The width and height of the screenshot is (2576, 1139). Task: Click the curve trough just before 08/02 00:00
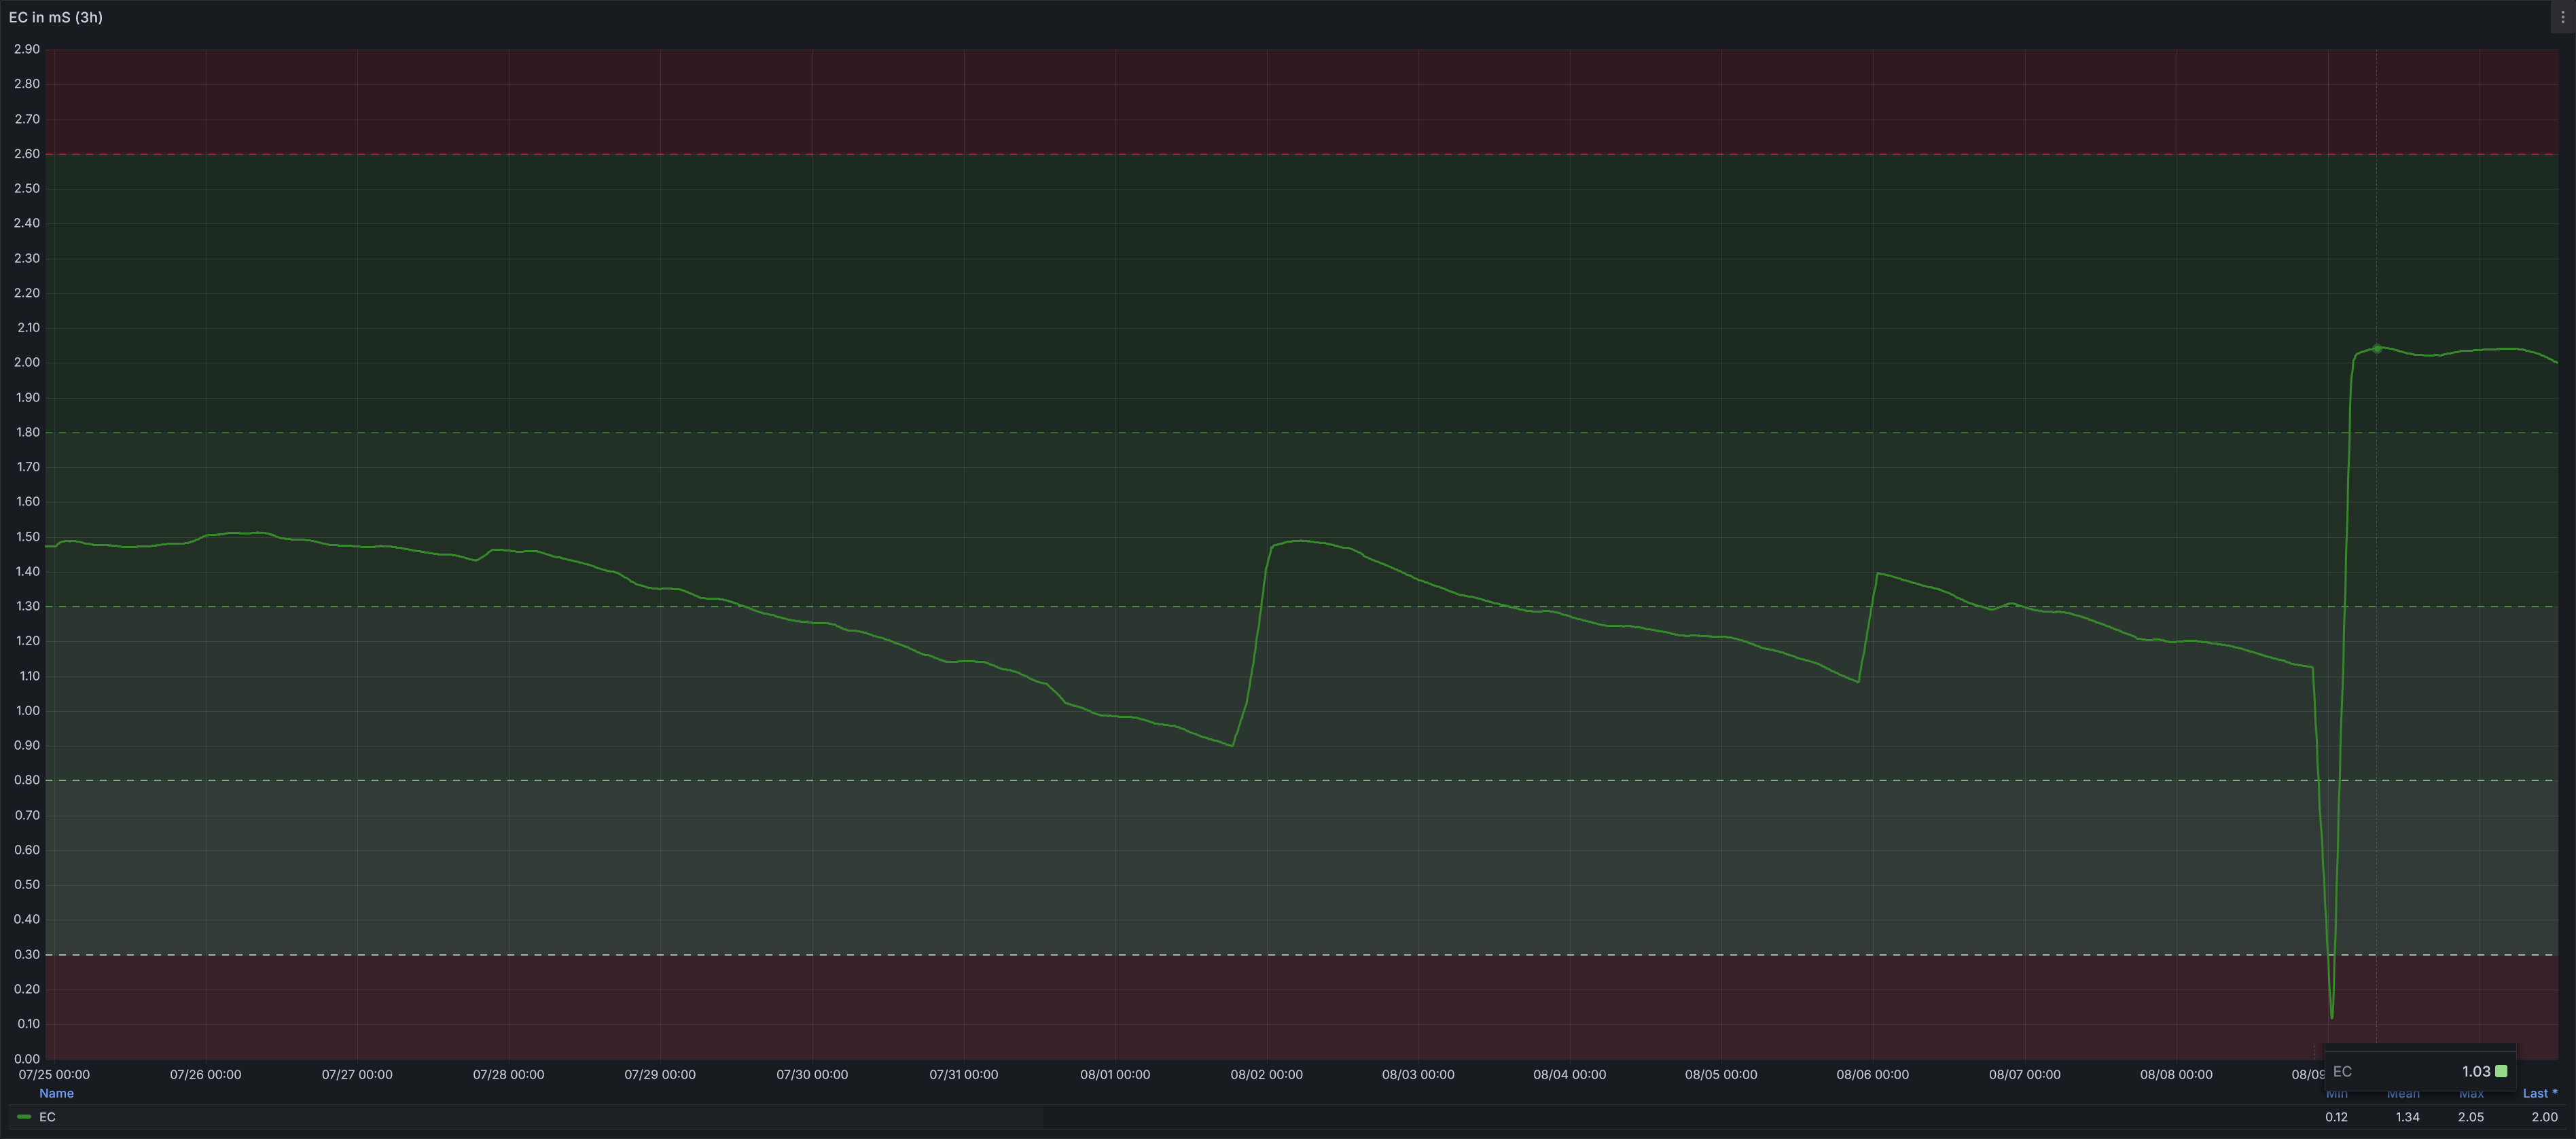coord(1232,745)
